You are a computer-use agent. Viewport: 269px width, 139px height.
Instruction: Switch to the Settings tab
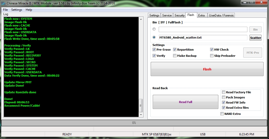154,15
